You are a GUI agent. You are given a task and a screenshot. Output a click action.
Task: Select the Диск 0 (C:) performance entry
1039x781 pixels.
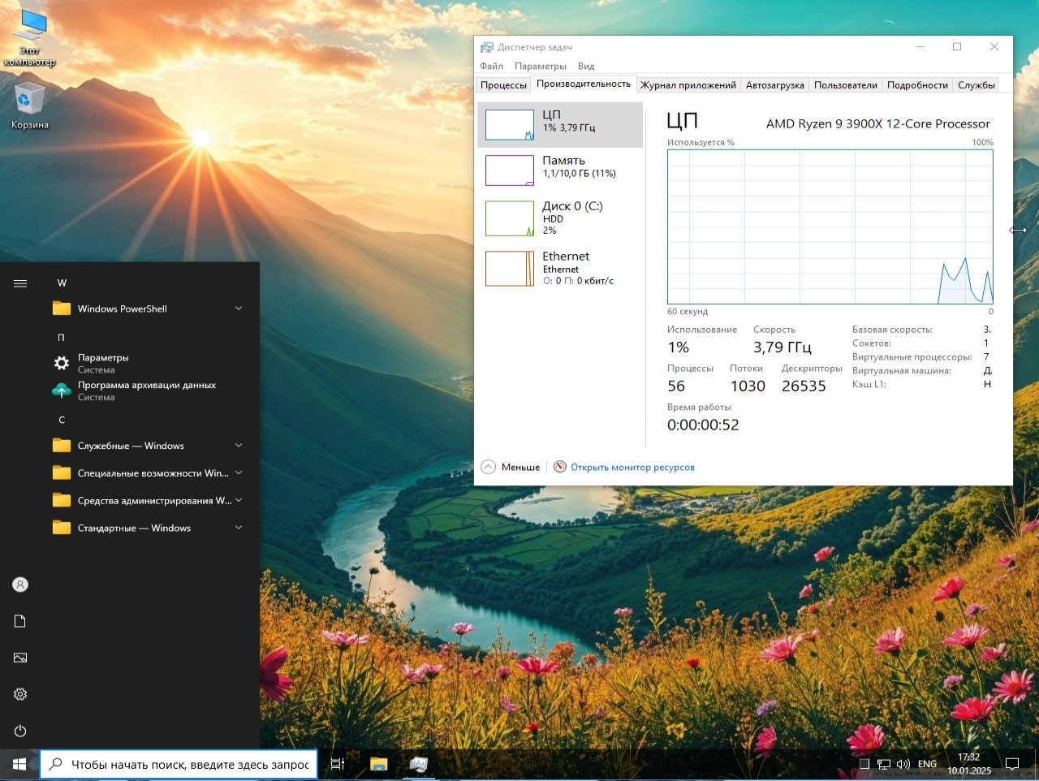[560, 218]
